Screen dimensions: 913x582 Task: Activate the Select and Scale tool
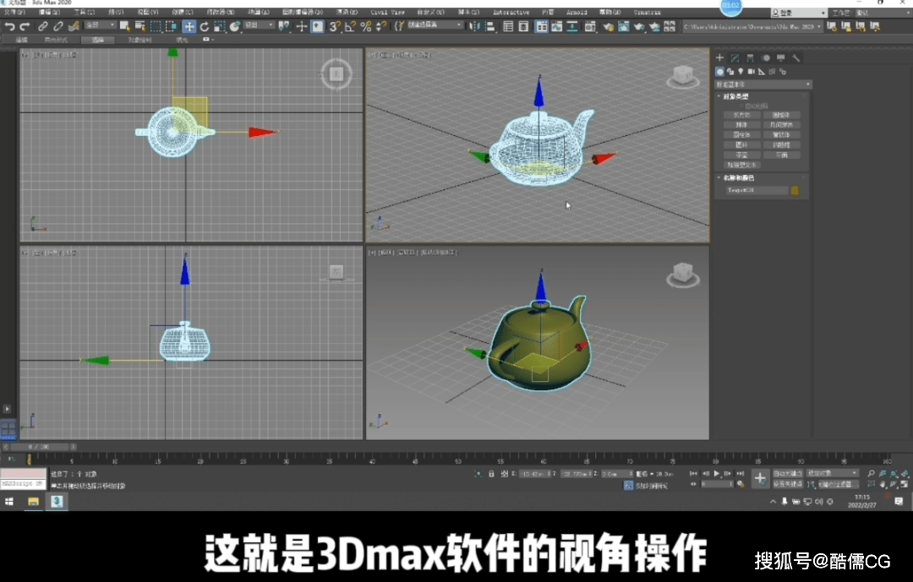coord(220,26)
